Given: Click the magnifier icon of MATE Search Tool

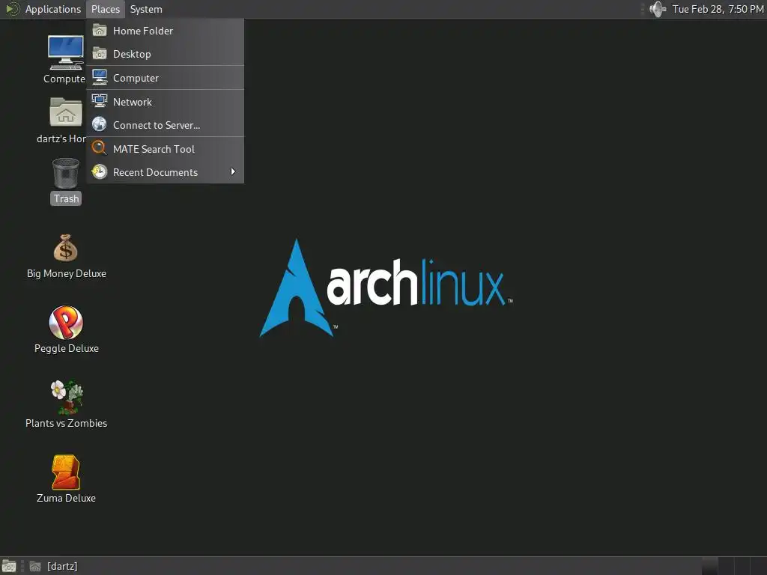Looking at the screenshot, I should (x=100, y=147).
